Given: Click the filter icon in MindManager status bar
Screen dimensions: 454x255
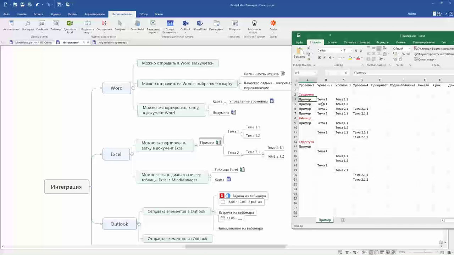Looking at the screenshot, I should tap(347, 252).
